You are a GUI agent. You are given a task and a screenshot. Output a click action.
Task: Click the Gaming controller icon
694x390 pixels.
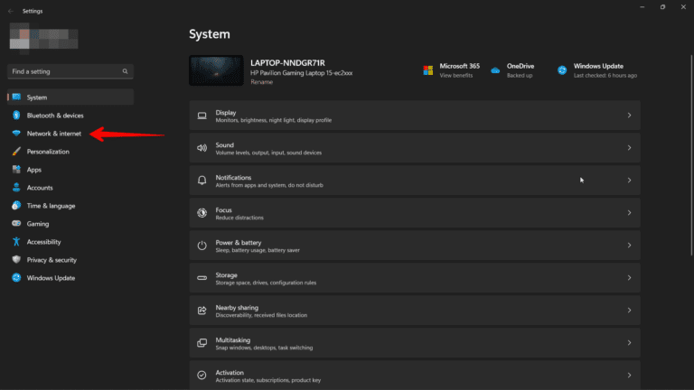(x=16, y=224)
